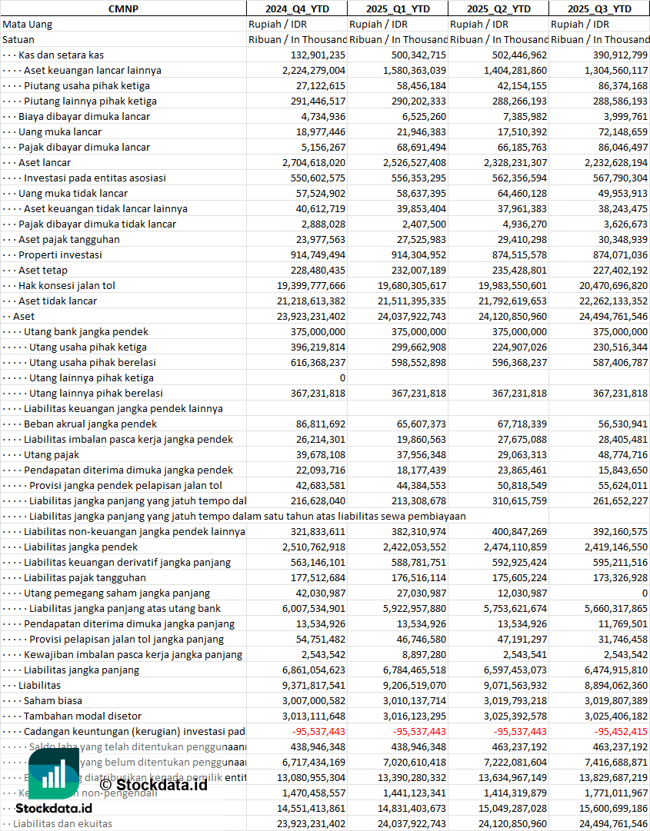Select red value -95,452,415
The width and height of the screenshot is (650, 831).
click(621, 731)
